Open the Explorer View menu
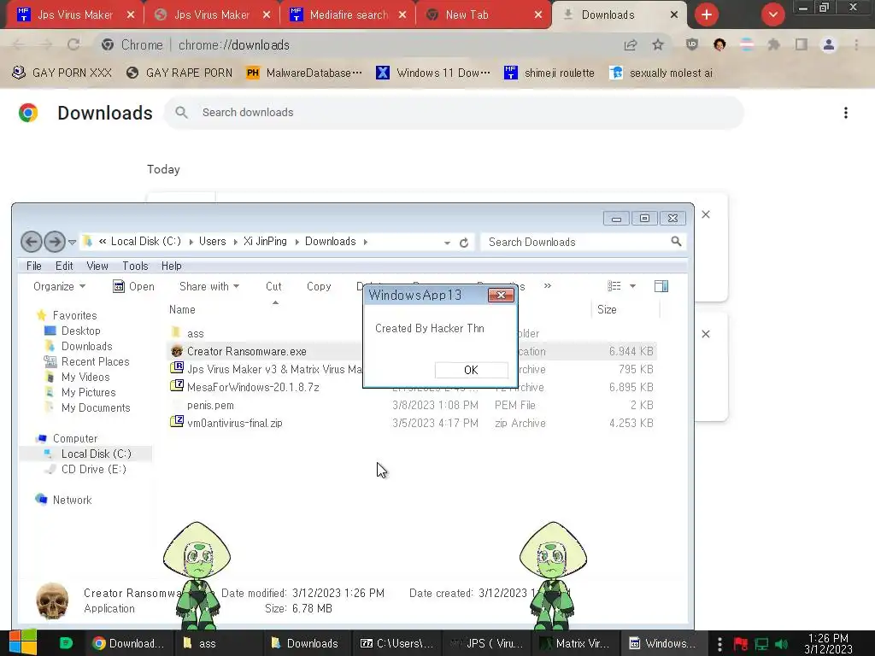 pos(97,266)
